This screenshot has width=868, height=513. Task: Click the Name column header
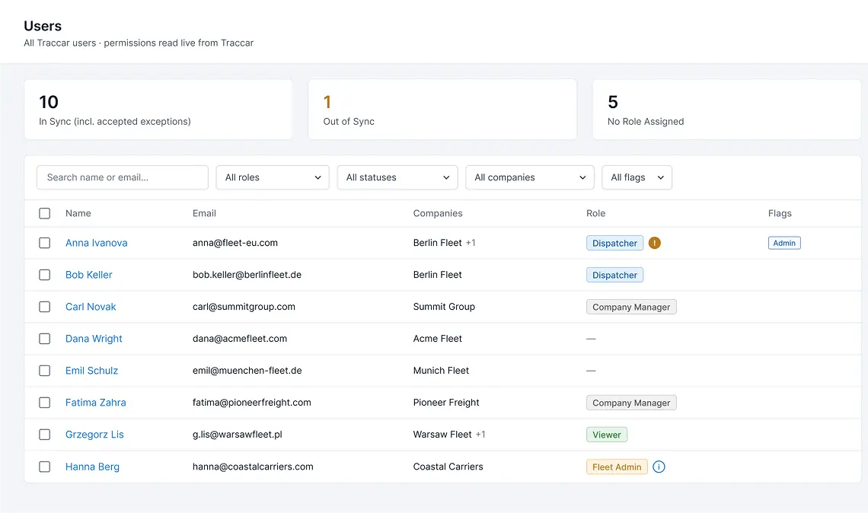[78, 213]
